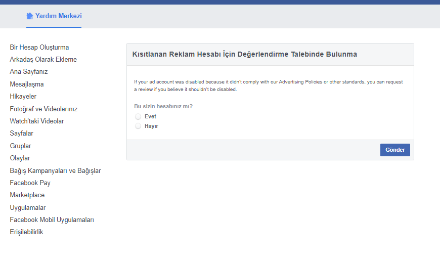The image size is (440, 263).
Task: Open Bir Hesap Oluşturma help topic
Action: tap(39, 48)
